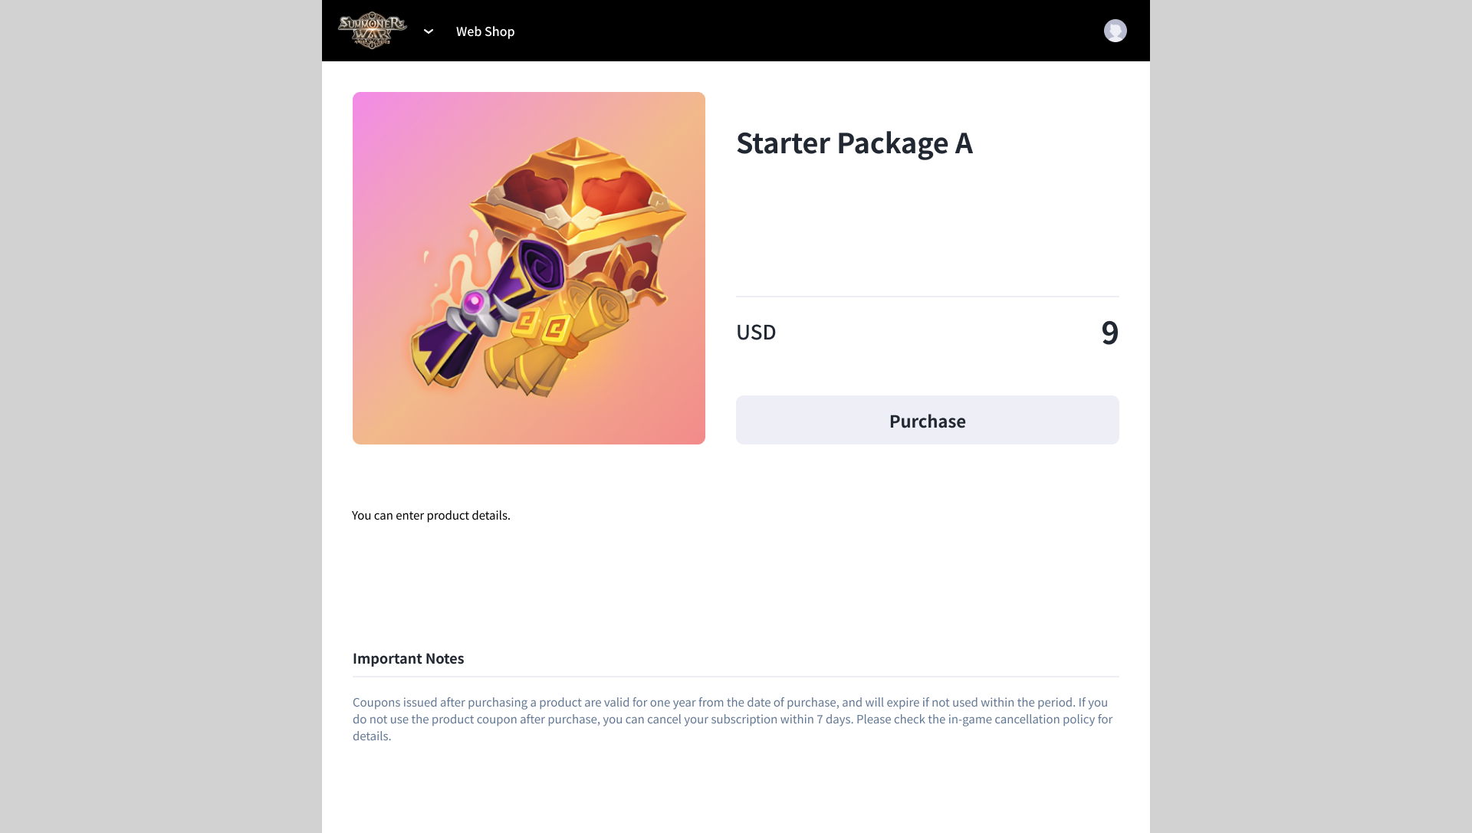Image resolution: width=1472 pixels, height=833 pixels.
Task: Click the USD currency label
Action: pos(756,332)
